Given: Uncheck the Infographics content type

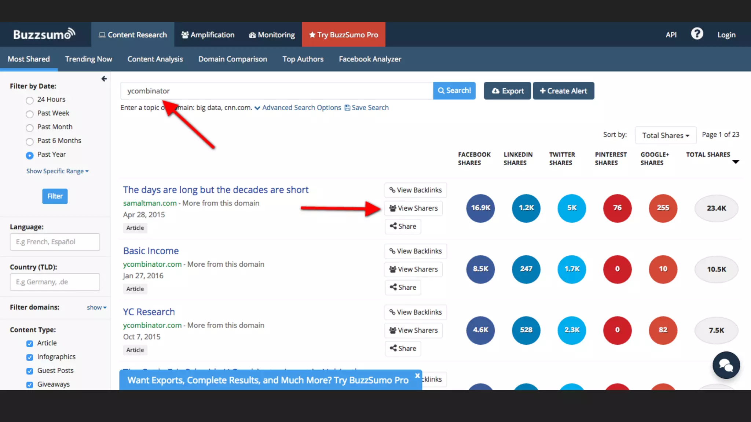Looking at the screenshot, I should (x=30, y=357).
